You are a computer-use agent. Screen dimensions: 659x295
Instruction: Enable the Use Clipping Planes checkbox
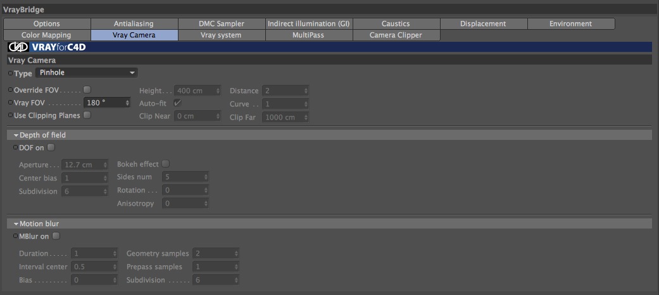(87, 115)
